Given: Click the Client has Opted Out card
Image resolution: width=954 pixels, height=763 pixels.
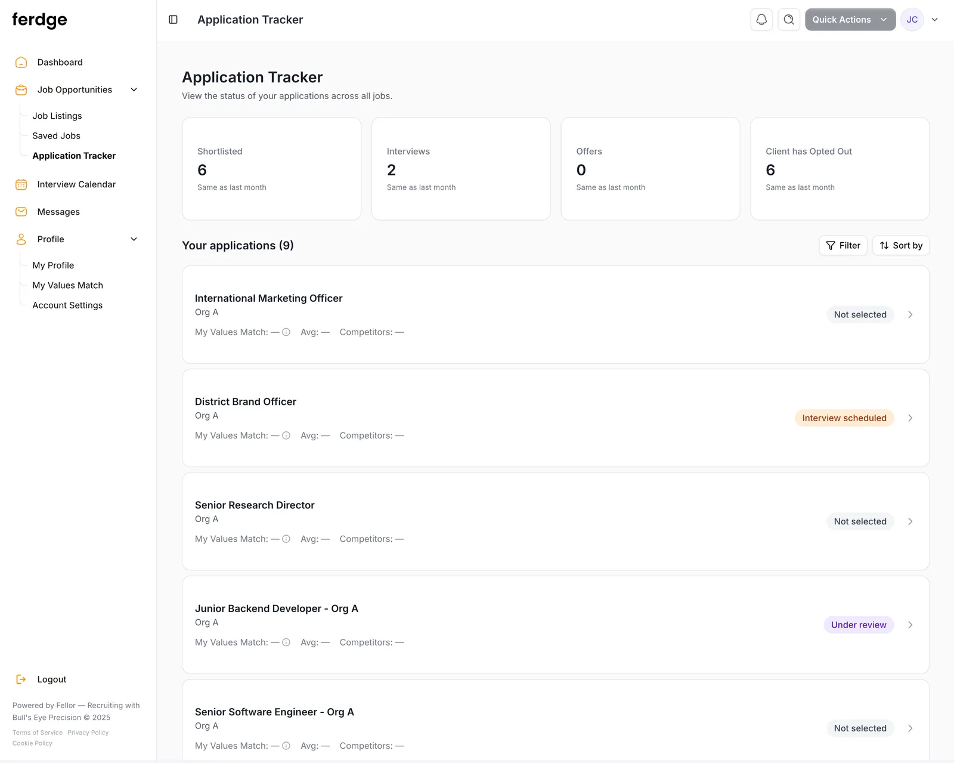Looking at the screenshot, I should pos(840,169).
